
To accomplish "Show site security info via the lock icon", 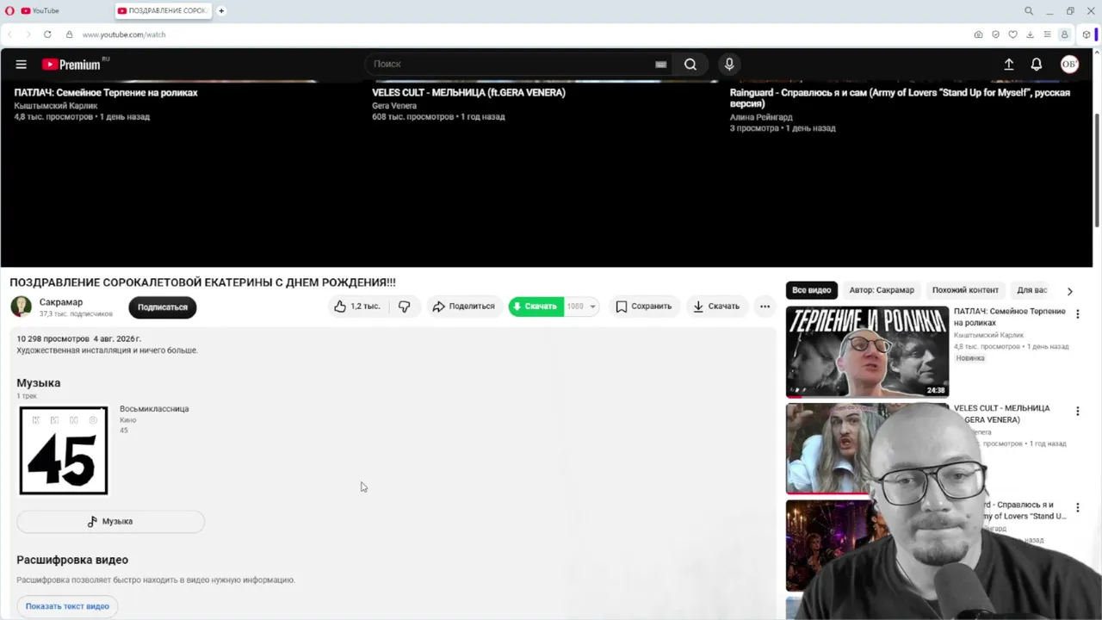I will pyautogui.click(x=70, y=34).
